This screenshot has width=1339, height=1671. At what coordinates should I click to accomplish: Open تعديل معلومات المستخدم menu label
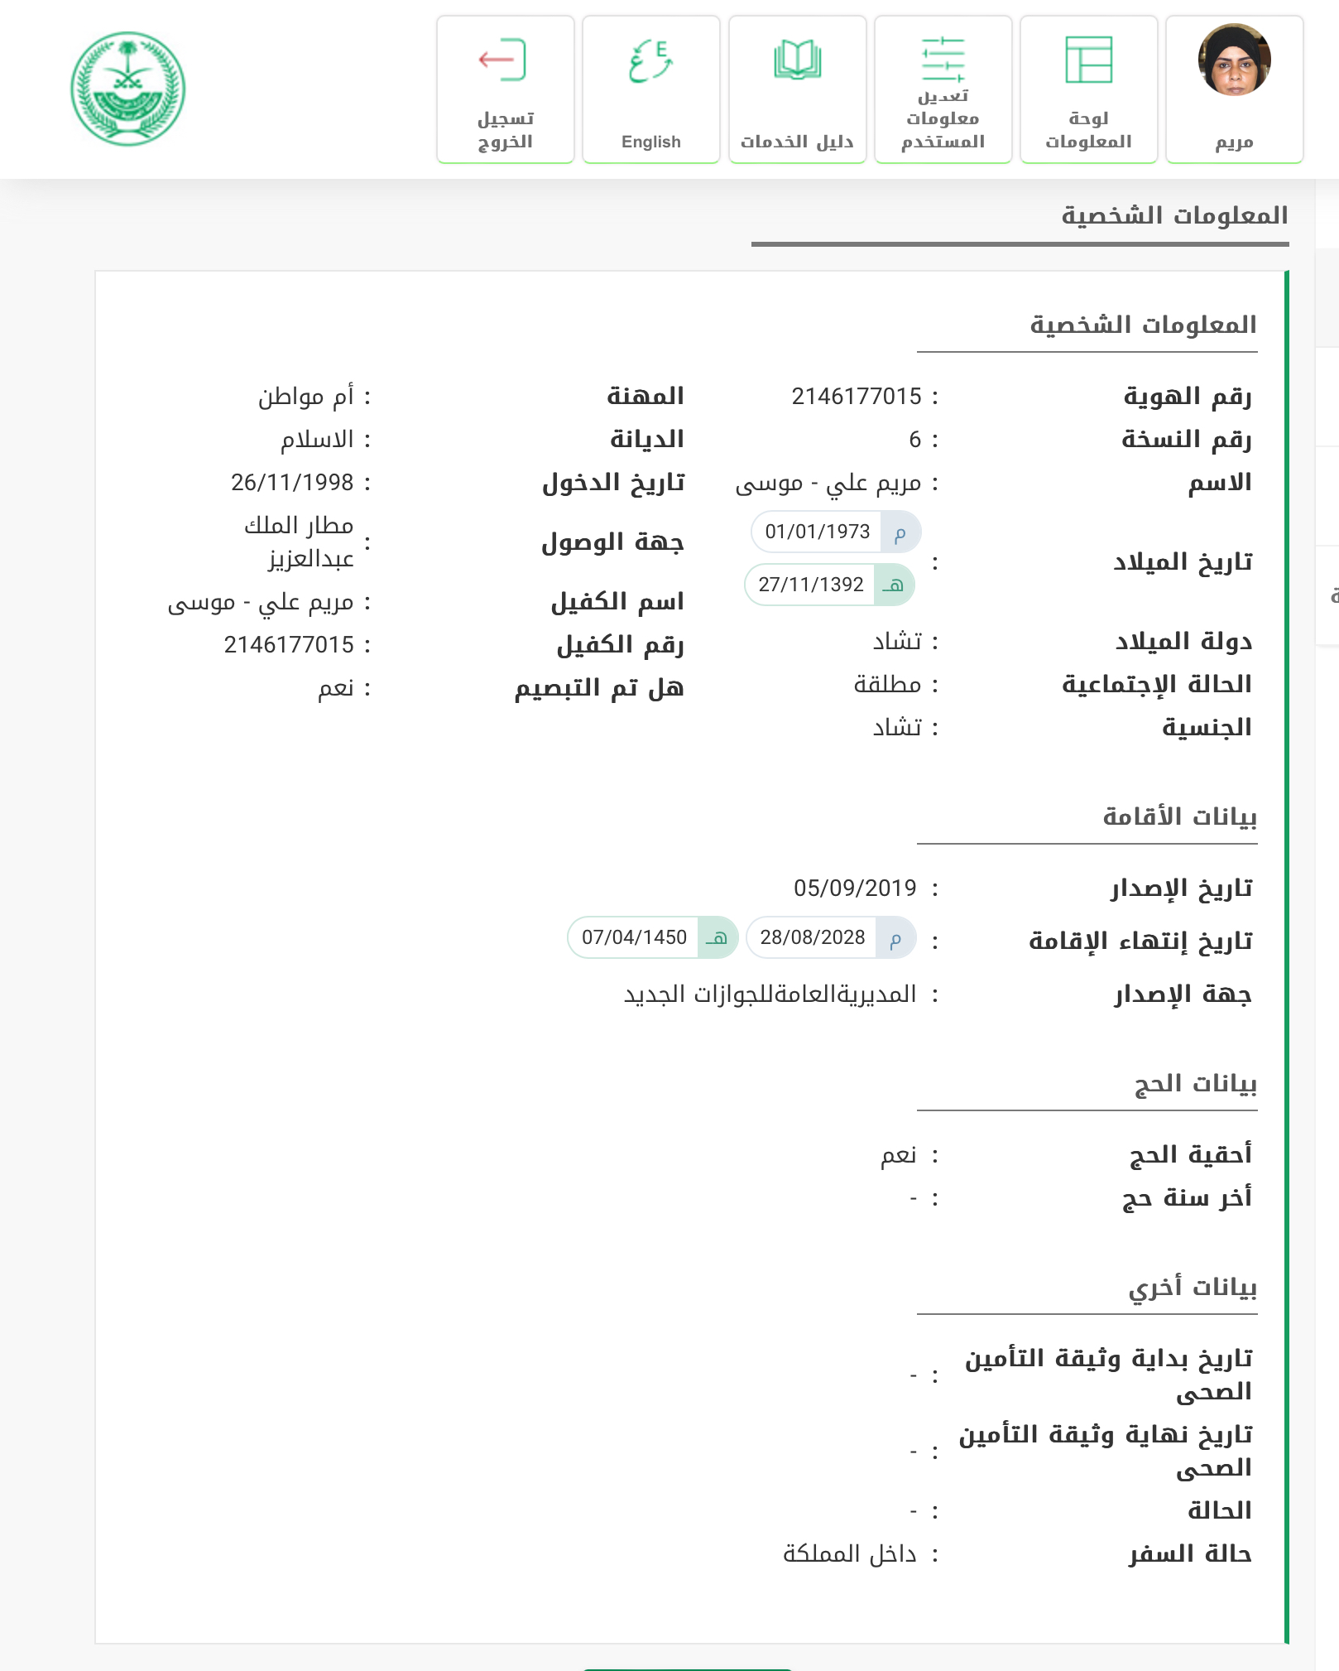943,120
